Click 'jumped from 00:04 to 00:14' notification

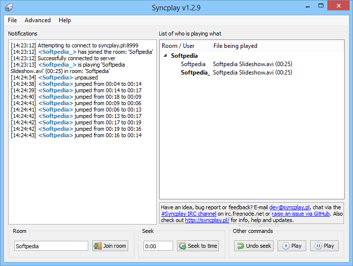pyautogui.click(x=76, y=84)
